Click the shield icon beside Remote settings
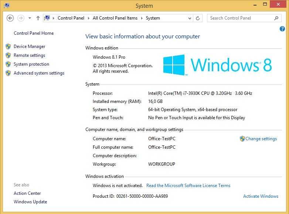This screenshot has height=214, width=289. point(8,55)
